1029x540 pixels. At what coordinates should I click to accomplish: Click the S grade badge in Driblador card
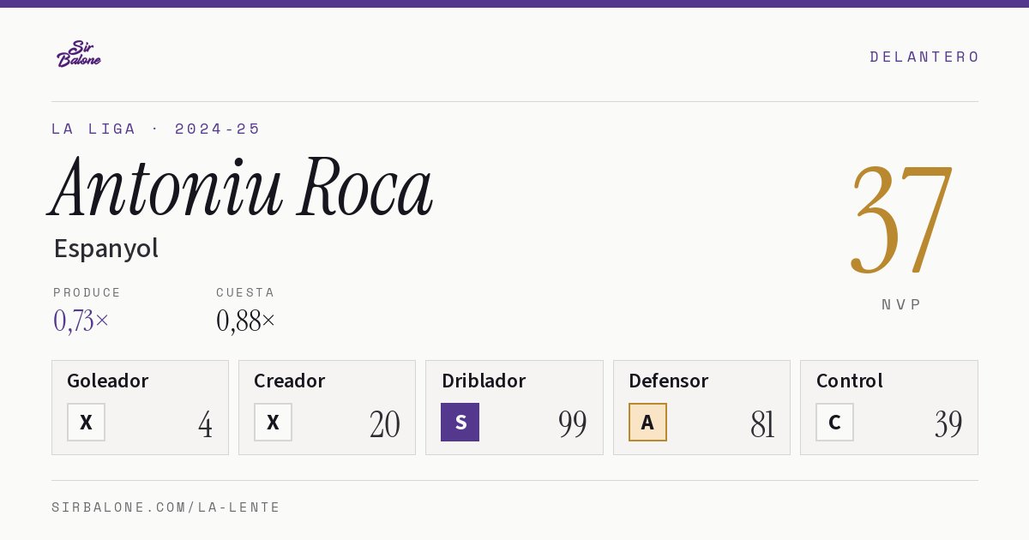[460, 422]
